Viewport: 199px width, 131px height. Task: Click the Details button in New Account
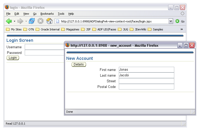79,64
